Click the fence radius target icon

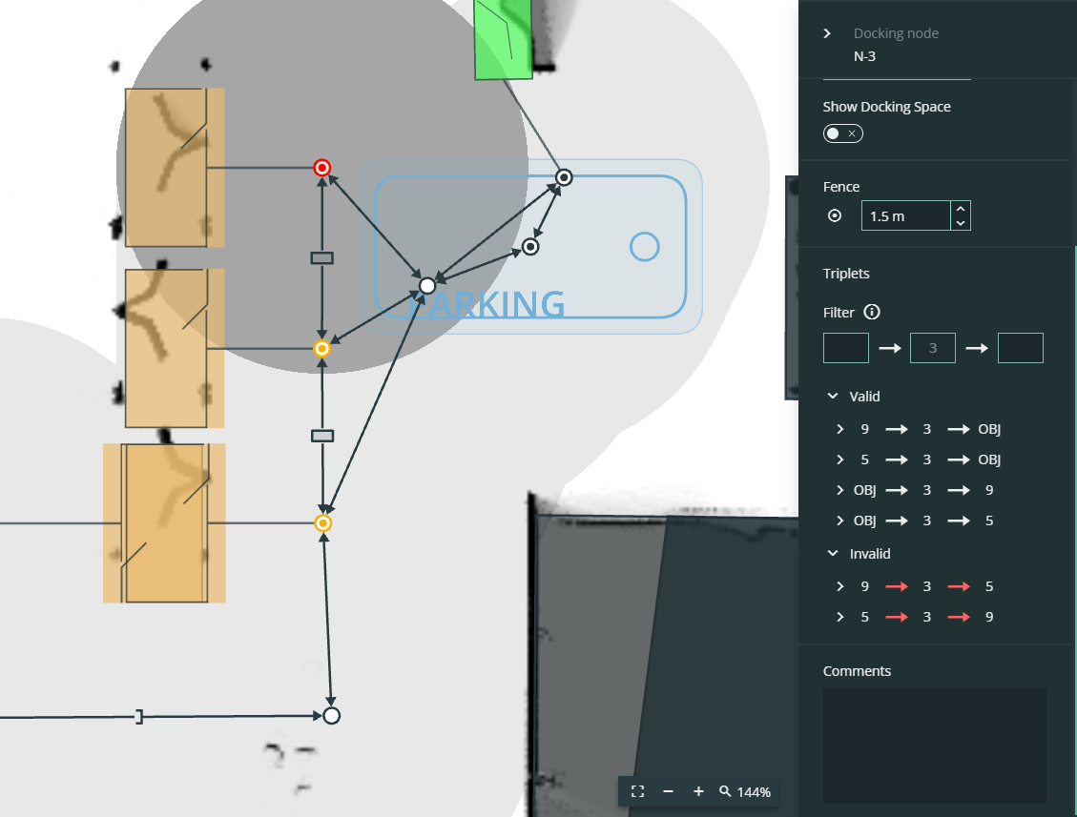(835, 215)
